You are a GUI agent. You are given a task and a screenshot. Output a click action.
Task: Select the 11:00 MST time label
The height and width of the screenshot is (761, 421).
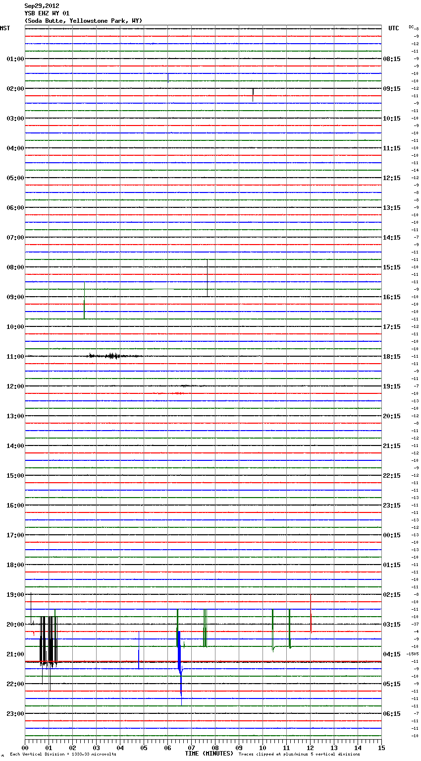click(x=15, y=357)
